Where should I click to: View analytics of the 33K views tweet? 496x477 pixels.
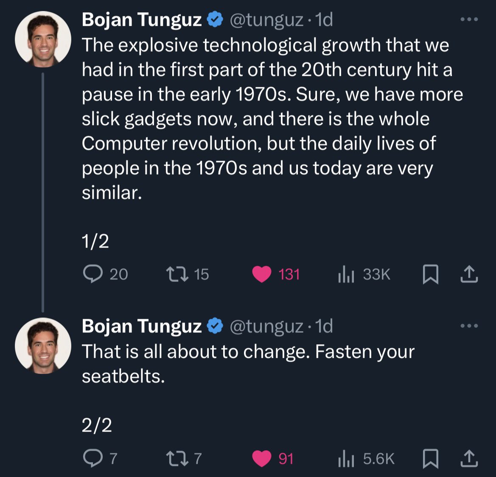coord(346,274)
